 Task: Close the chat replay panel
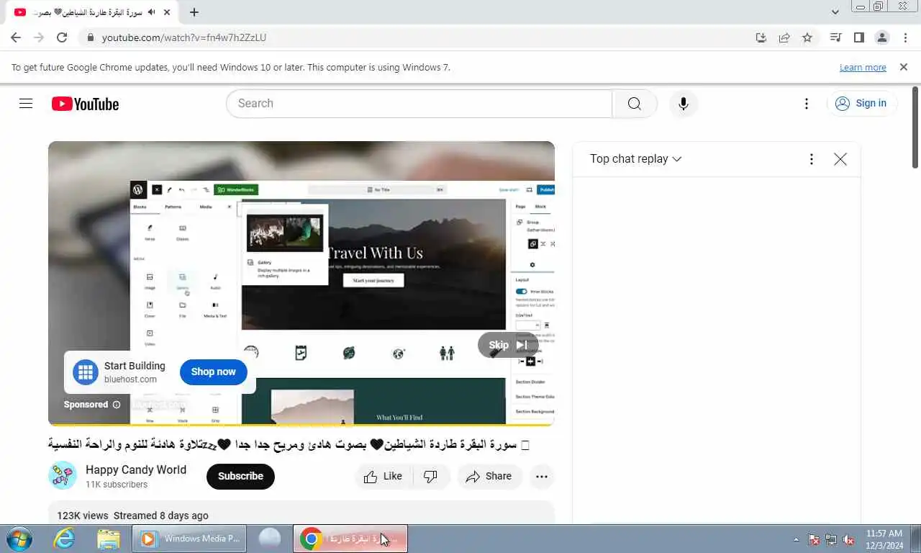coord(840,159)
